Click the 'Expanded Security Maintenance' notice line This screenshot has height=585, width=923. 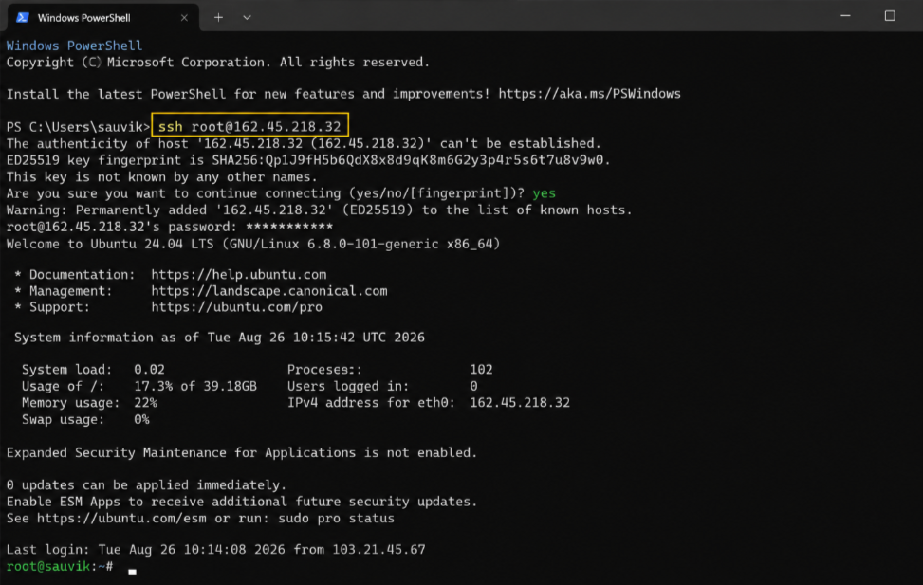(x=241, y=452)
